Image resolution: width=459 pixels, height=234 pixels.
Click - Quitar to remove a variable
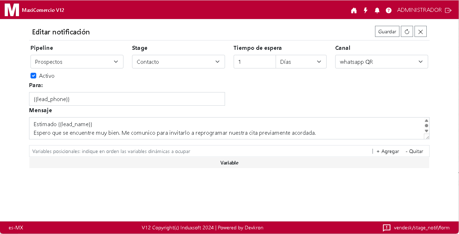414,151
